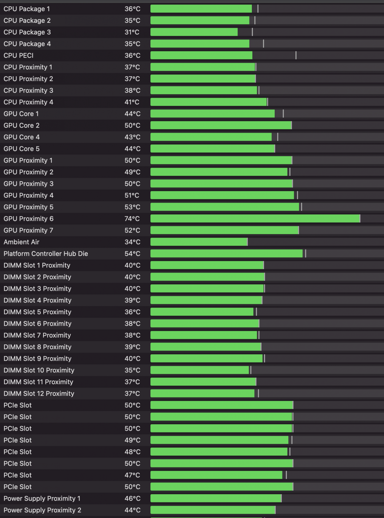This screenshot has width=384, height=518.
Task: Click the 54°C temperature reading
Action: pos(132,254)
